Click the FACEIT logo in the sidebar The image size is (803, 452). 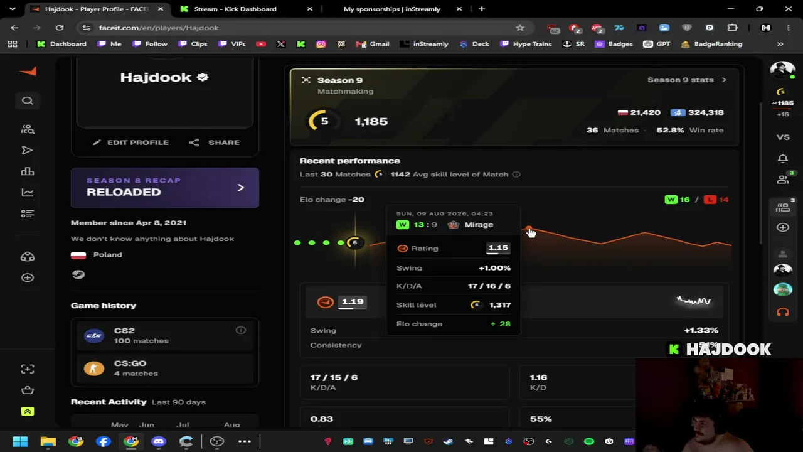[28, 72]
